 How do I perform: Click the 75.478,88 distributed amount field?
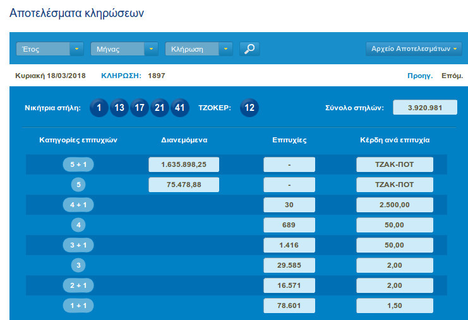pyautogui.click(x=184, y=185)
